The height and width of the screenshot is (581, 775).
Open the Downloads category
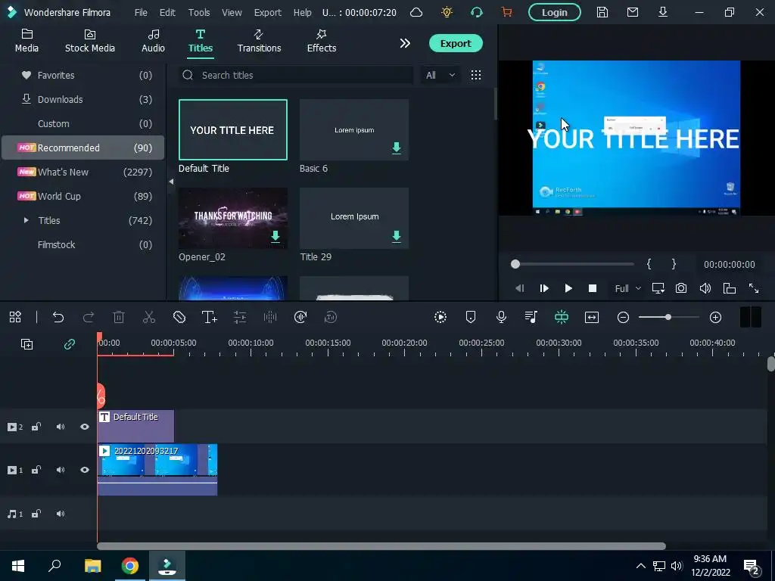(x=83, y=99)
